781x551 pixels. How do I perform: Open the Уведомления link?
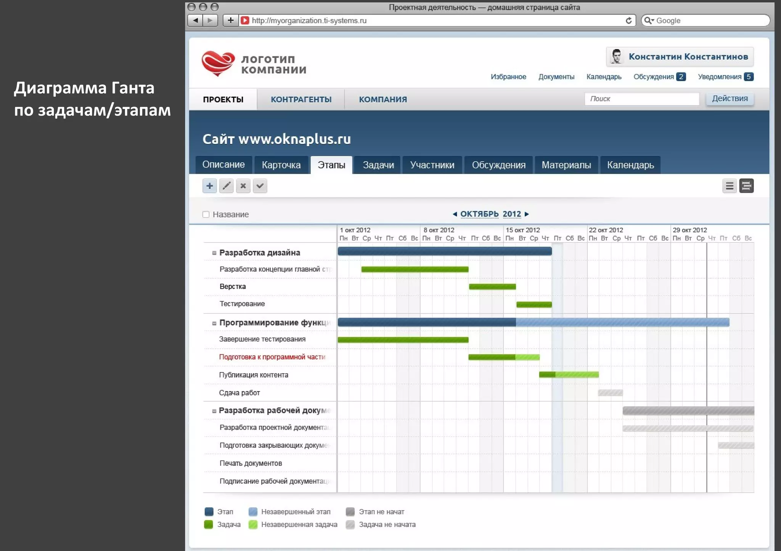tap(720, 77)
